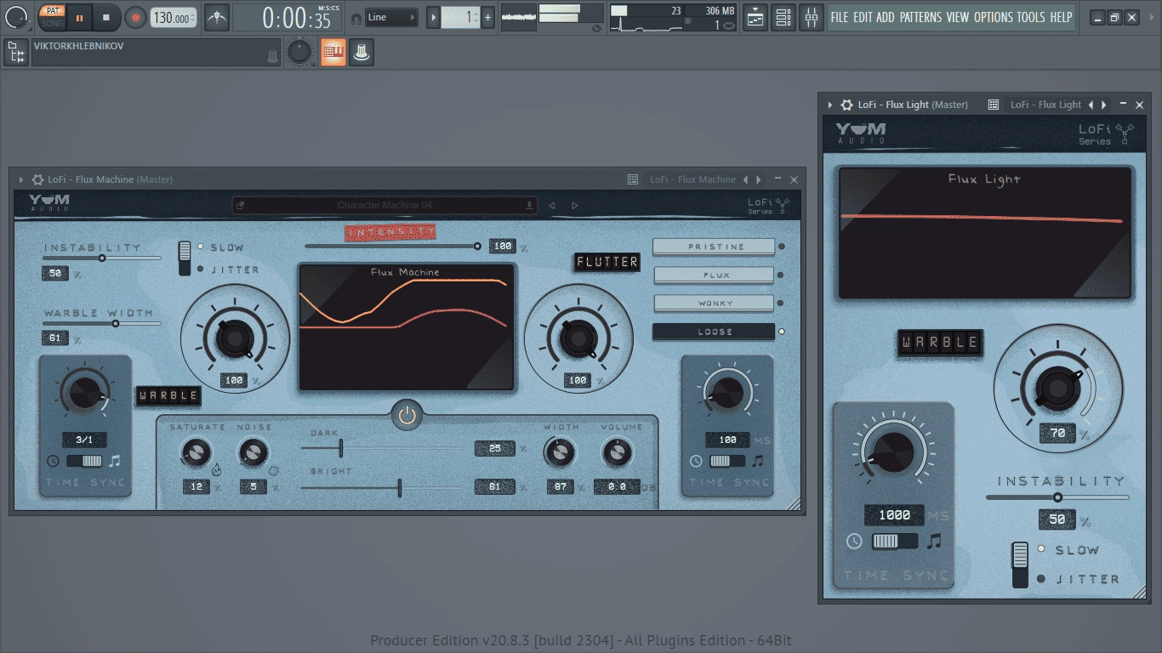Viewport: 1162px width, 653px height.
Task: Click save preset icon in preset bar
Action: click(x=530, y=205)
